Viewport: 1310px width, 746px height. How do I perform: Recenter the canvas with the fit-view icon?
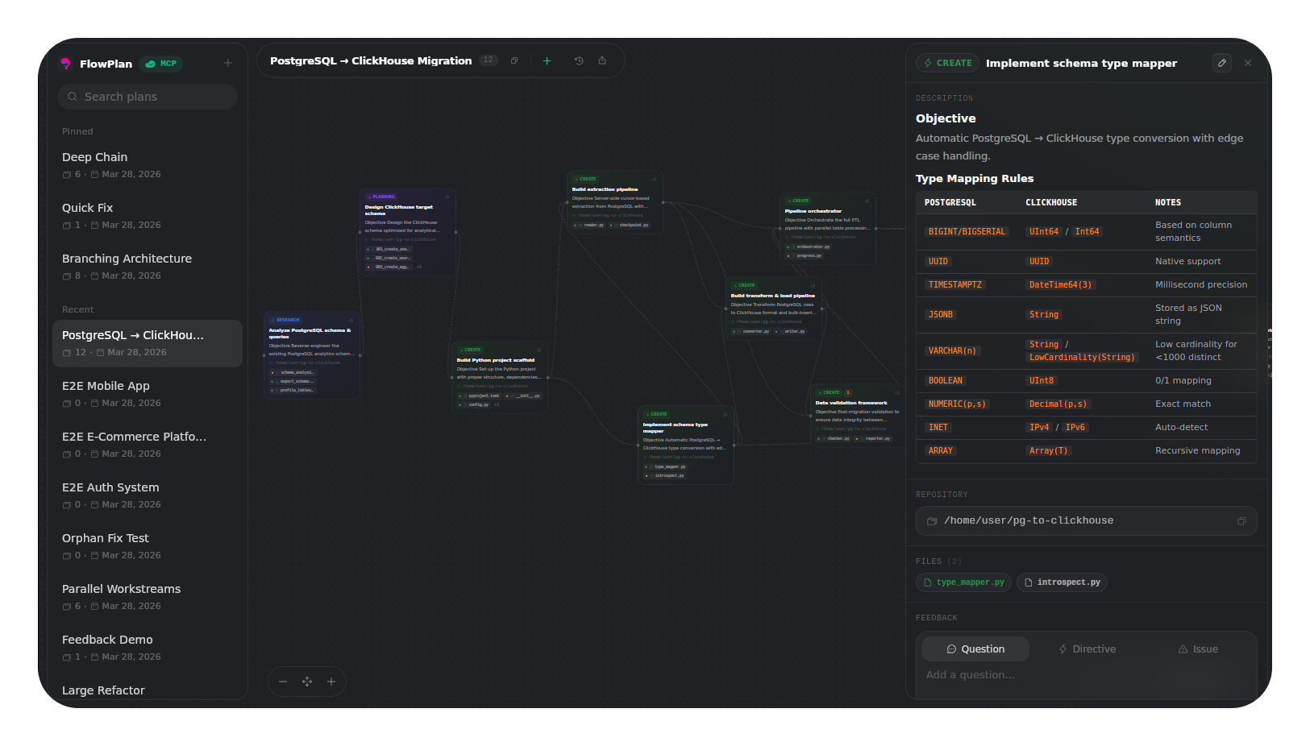tap(307, 681)
